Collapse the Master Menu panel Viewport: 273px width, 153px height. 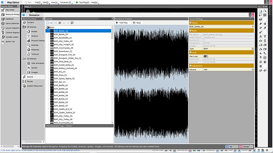tap(18, 6)
